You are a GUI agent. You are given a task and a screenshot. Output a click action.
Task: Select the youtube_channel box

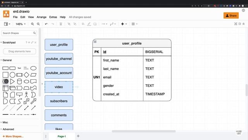tap(59, 59)
